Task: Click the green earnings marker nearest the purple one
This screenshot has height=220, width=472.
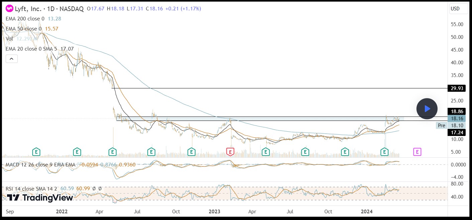Action: [385, 152]
